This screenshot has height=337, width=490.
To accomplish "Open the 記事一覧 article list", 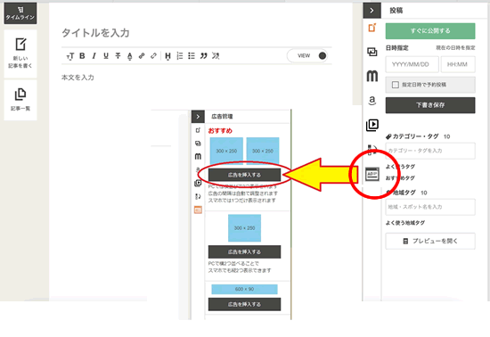I will 20,100.
